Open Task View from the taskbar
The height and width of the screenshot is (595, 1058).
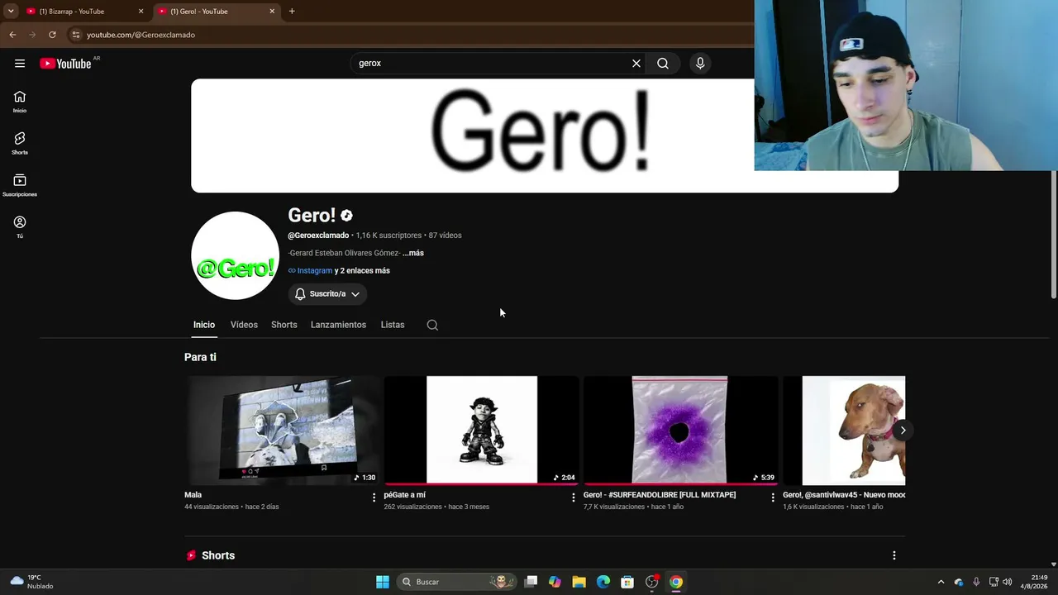531,582
